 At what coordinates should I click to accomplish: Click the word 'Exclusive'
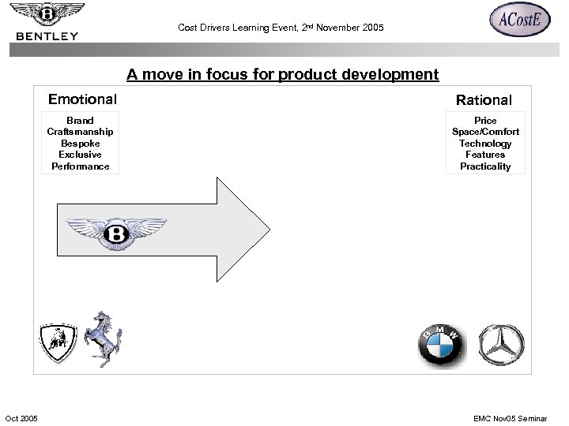[80, 155]
